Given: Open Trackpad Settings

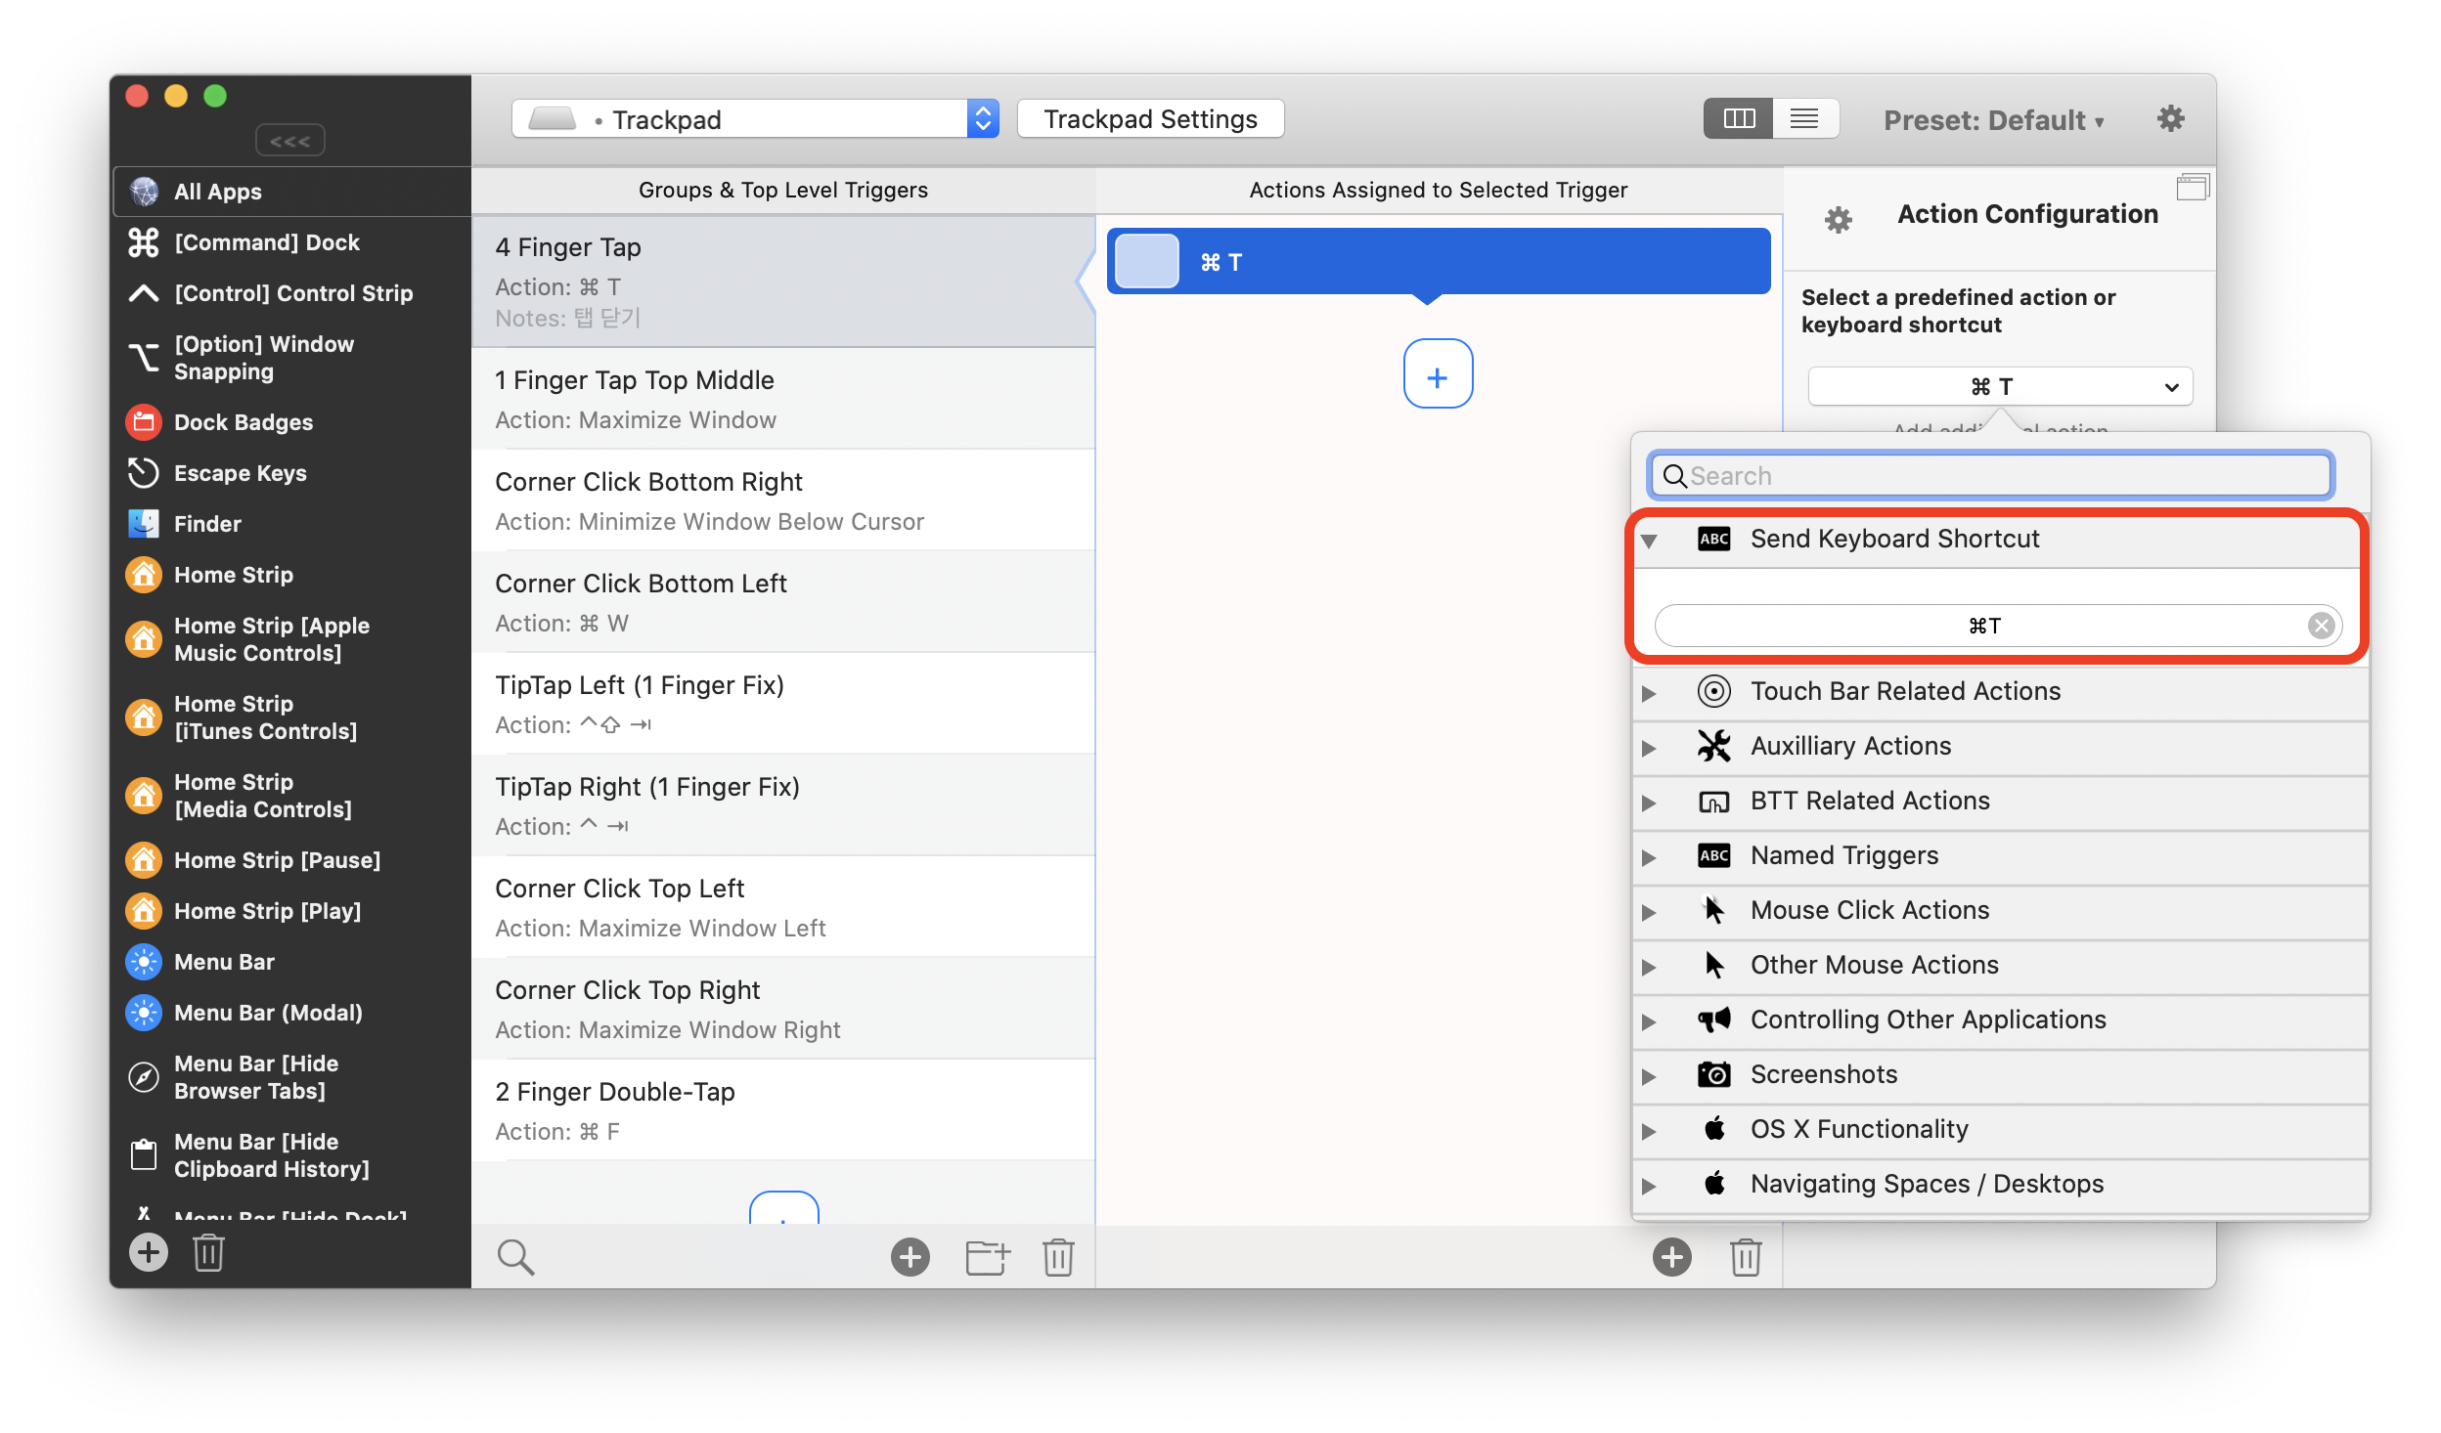Looking at the screenshot, I should point(1150,119).
